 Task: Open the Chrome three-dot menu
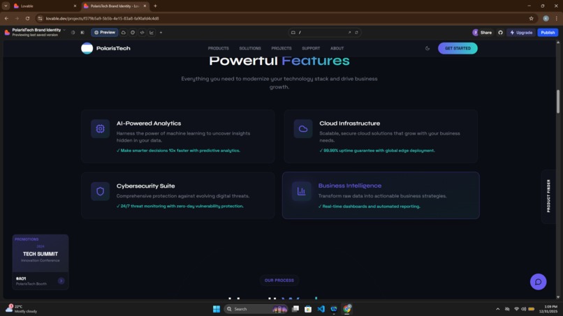click(x=556, y=18)
